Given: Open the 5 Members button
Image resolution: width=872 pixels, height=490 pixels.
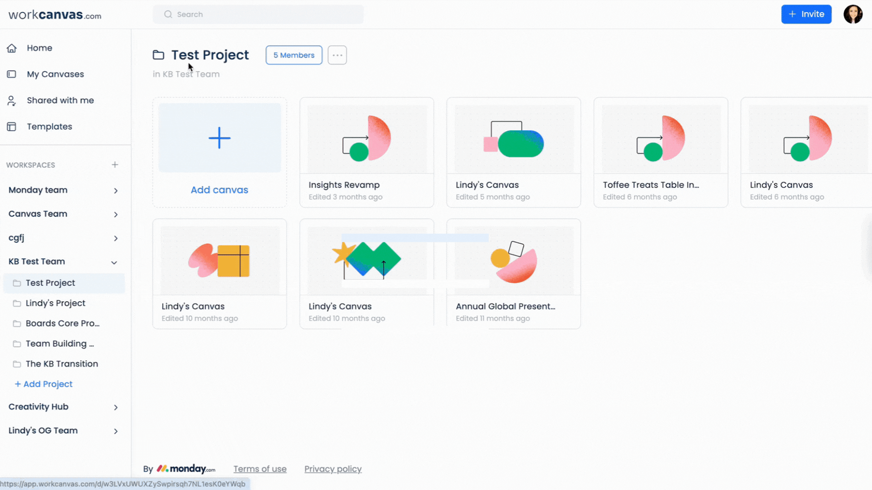Looking at the screenshot, I should [294, 55].
